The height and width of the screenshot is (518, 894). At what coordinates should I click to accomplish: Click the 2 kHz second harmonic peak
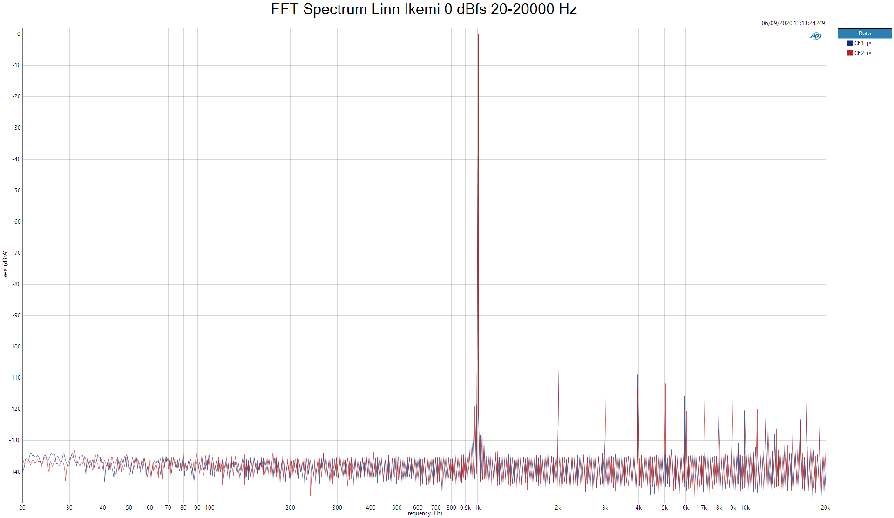(x=559, y=368)
